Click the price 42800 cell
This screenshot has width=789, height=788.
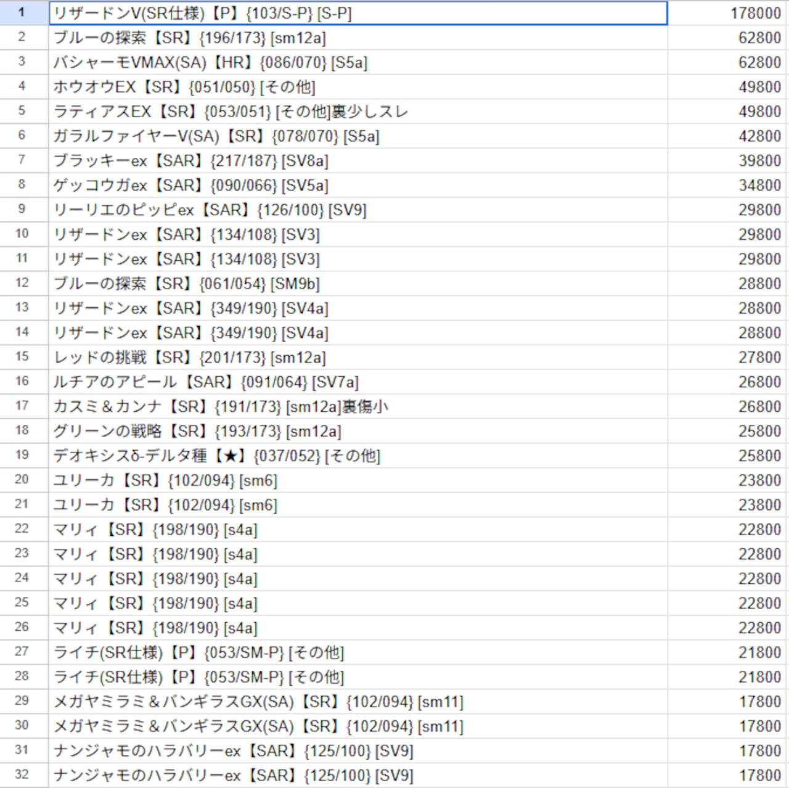(728, 136)
